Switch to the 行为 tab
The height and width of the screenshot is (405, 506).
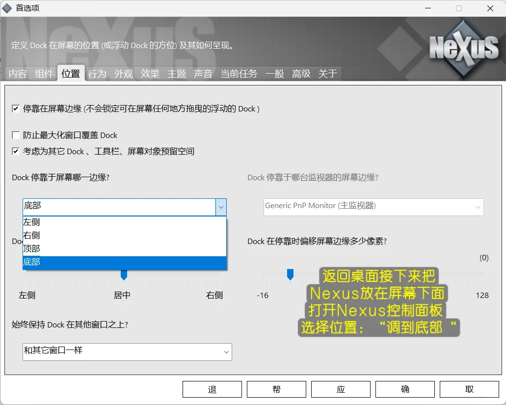coord(97,74)
